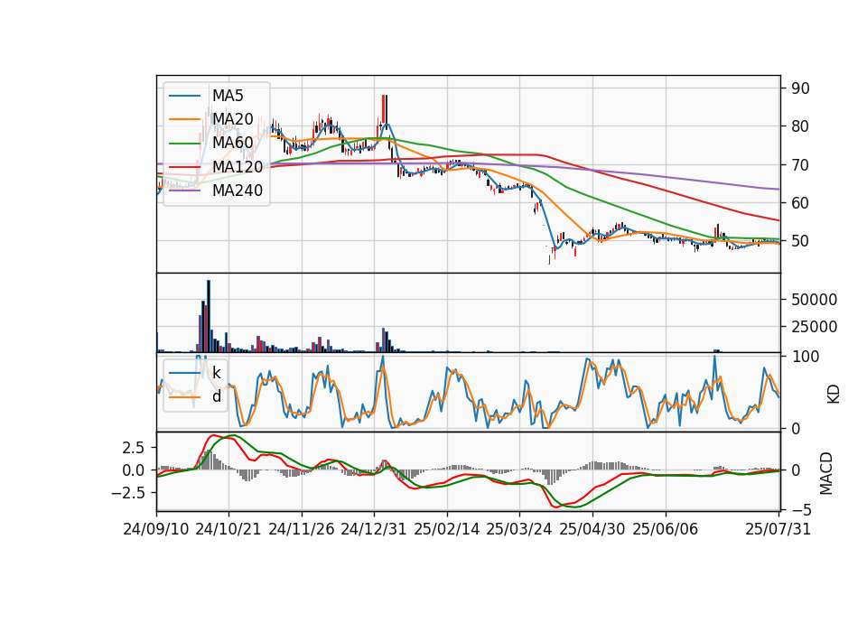Click the 24/12/31 date label
The height and width of the screenshot is (623, 867).
pyautogui.click(x=374, y=529)
